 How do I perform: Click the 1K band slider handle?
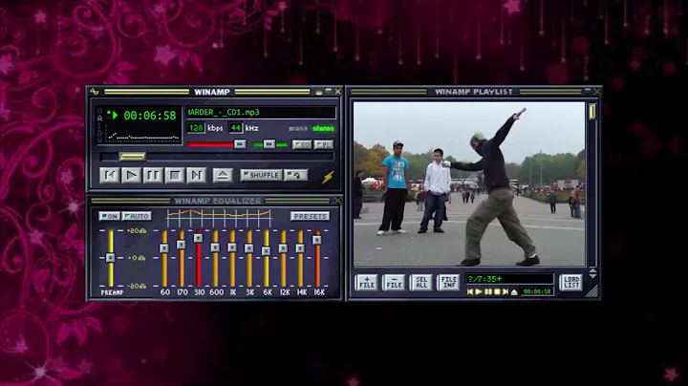pyautogui.click(x=232, y=247)
